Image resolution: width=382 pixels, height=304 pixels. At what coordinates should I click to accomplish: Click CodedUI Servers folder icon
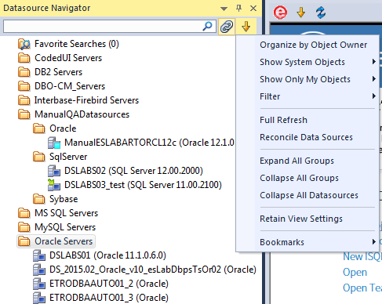tap(24, 58)
